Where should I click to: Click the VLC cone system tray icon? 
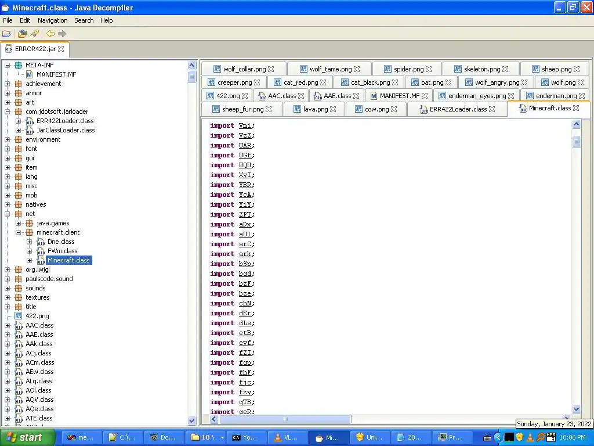click(x=530, y=437)
